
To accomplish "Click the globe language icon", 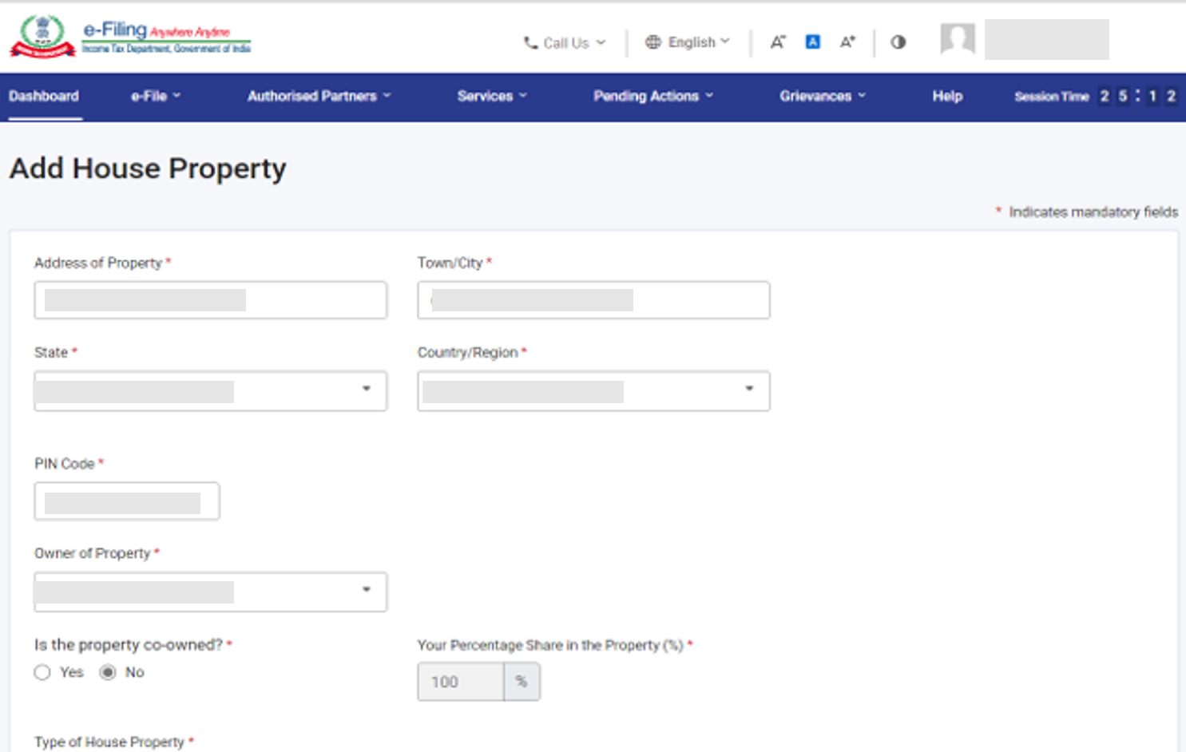I will click(x=654, y=42).
